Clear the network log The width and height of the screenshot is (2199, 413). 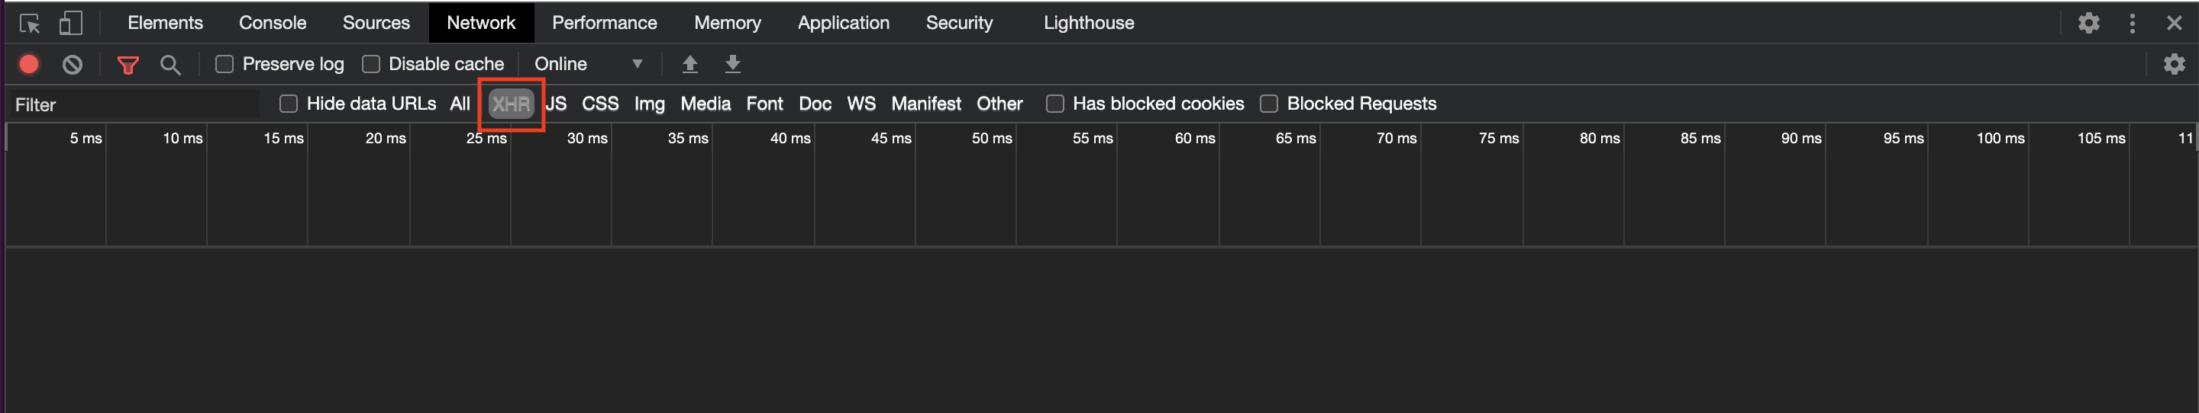(73, 64)
